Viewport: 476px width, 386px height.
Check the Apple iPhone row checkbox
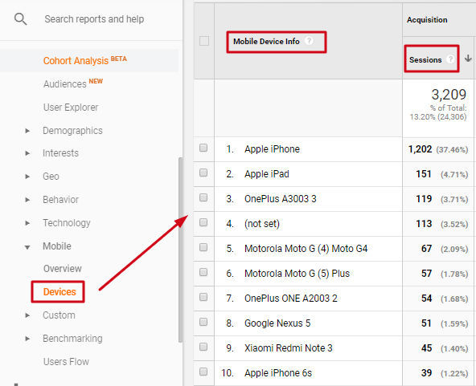(203, 148)
